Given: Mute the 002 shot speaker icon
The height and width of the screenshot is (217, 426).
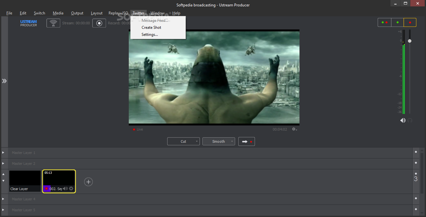Looking at the screenshot, I should click(x=65, y=189).
